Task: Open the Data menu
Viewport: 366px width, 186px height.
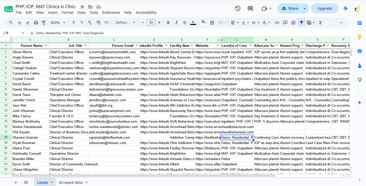Action: point(82,12)
